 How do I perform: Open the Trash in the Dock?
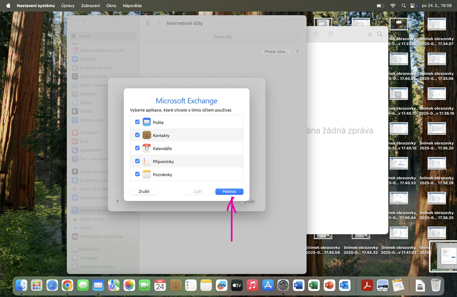coord(436,285)
